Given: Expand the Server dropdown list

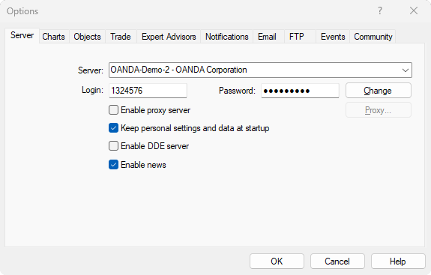Looking at the screenshot, I should pos(406,70).
